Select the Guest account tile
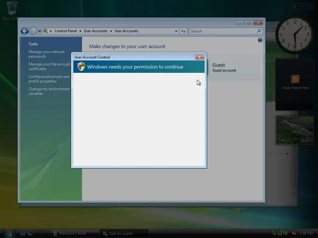318x238 pixels. click(233, 67)
